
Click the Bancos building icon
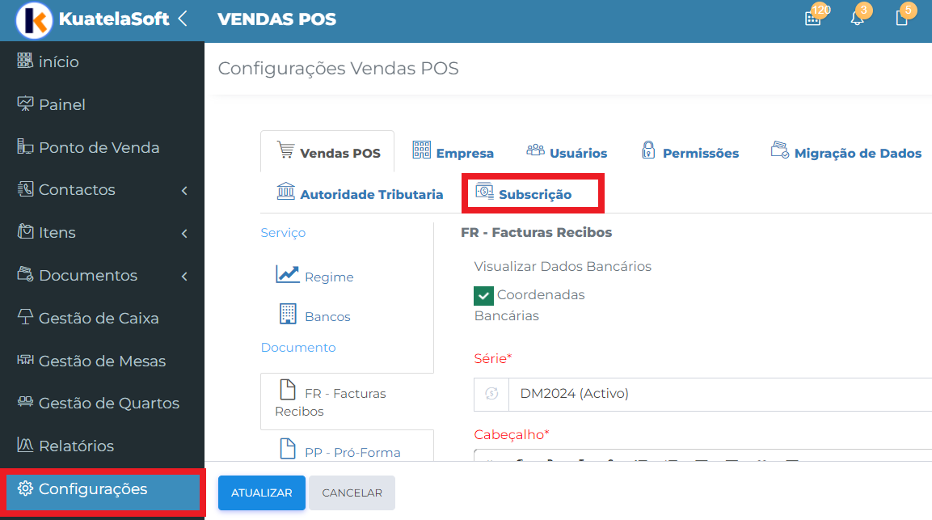pyautogui.click(x=288, y=314)
